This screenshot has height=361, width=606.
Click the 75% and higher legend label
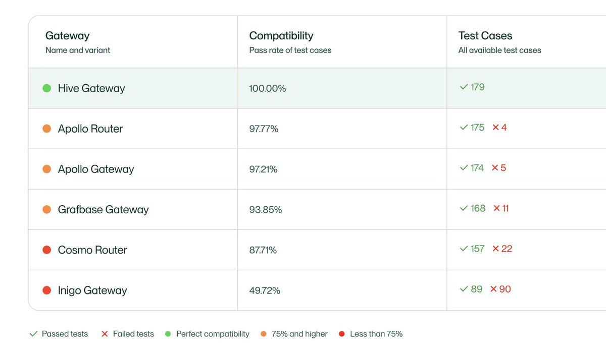point(299,334)
